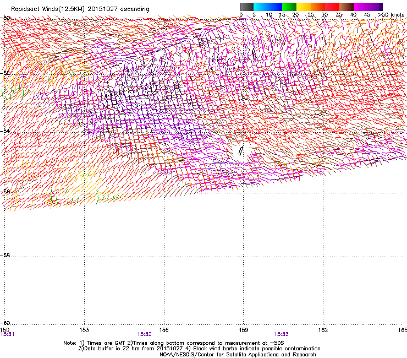Click the orange 25-30 knots legend segment
Viewport: 407px width, 358px height.
coord(318,7)
